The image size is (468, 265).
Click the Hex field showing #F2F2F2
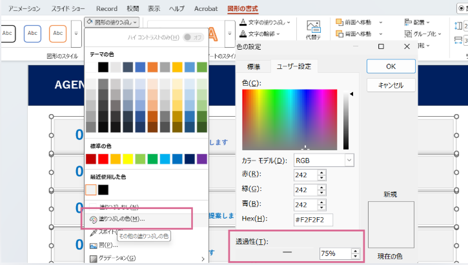click(x=313, y=220)
